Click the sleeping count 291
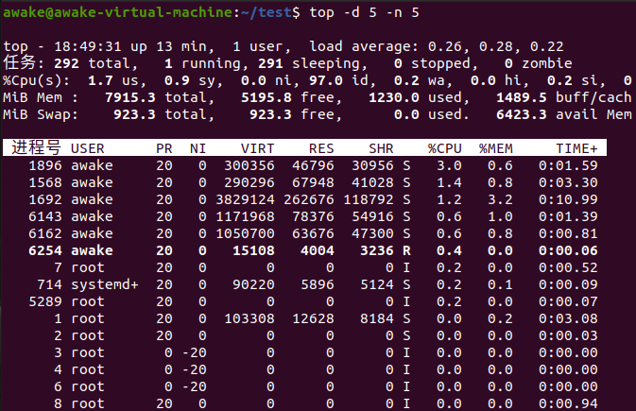Image resolution: width=636 pixels, height=411 pixels. tap(270, 63)
